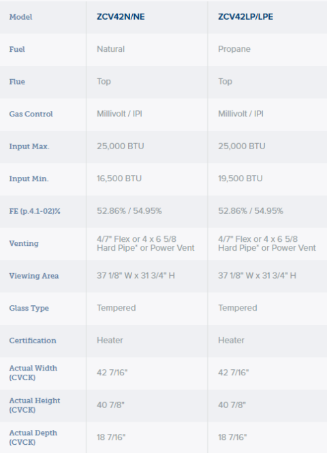Click the Model row label
The height and width of the screenshot is (453, 327).
click(21, 17)
